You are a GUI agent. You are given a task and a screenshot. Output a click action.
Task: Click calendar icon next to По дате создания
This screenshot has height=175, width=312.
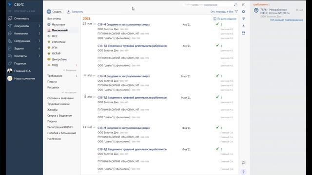(x=214, y=18)
